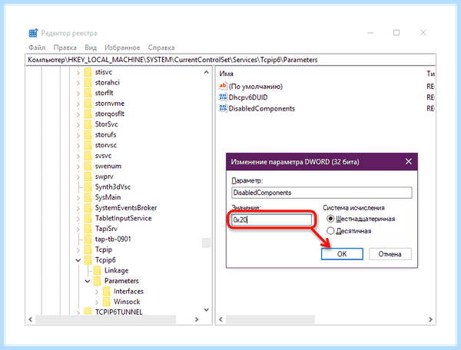
Task: Collapse the Tcpip6 tree node
Action: click(x=78, y=260)
